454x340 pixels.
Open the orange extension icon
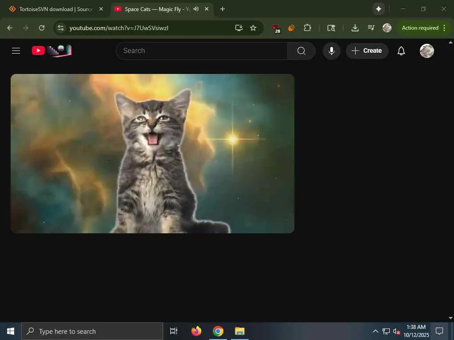292,28
